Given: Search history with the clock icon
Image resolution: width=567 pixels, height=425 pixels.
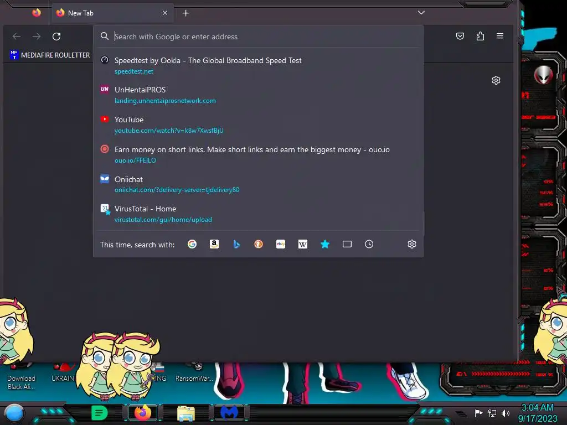Looking at the screenshot, I should click(369, 244).
